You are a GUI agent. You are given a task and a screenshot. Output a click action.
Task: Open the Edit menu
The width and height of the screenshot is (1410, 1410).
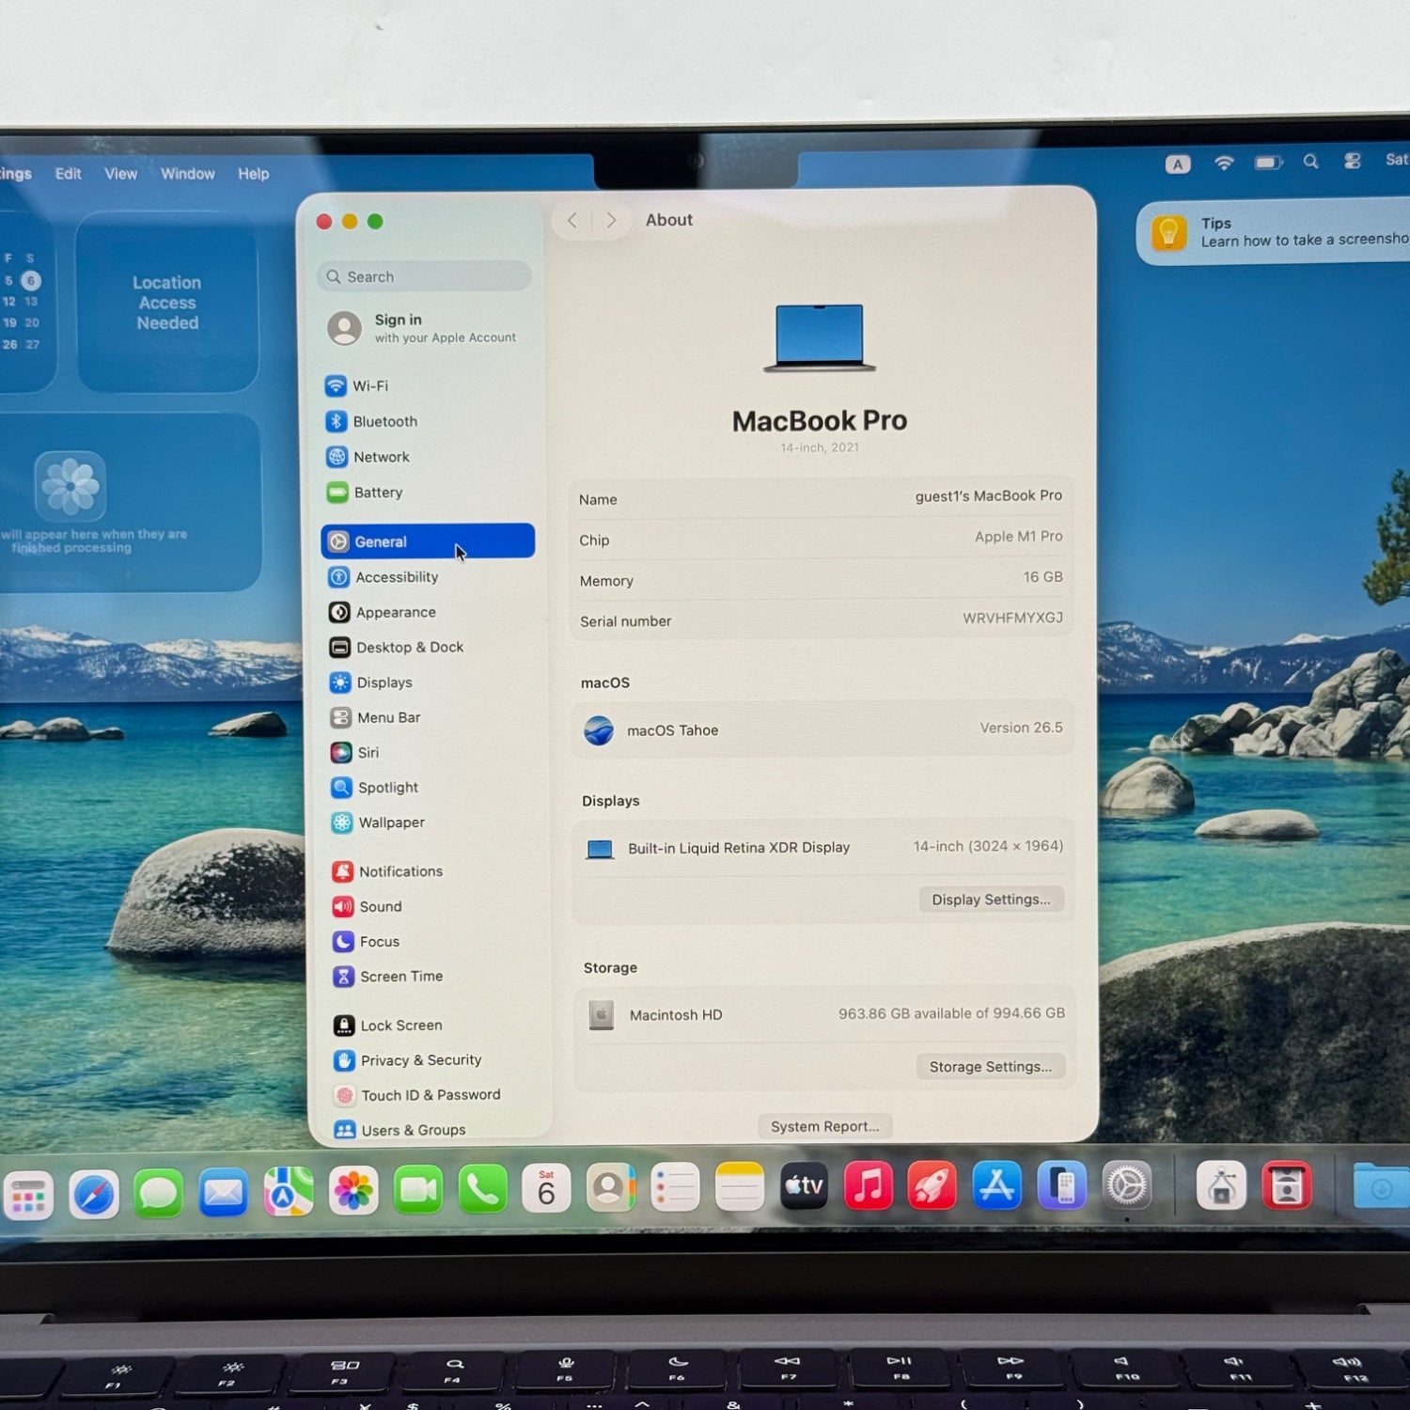pyautogui.click(x=68, y=174)
